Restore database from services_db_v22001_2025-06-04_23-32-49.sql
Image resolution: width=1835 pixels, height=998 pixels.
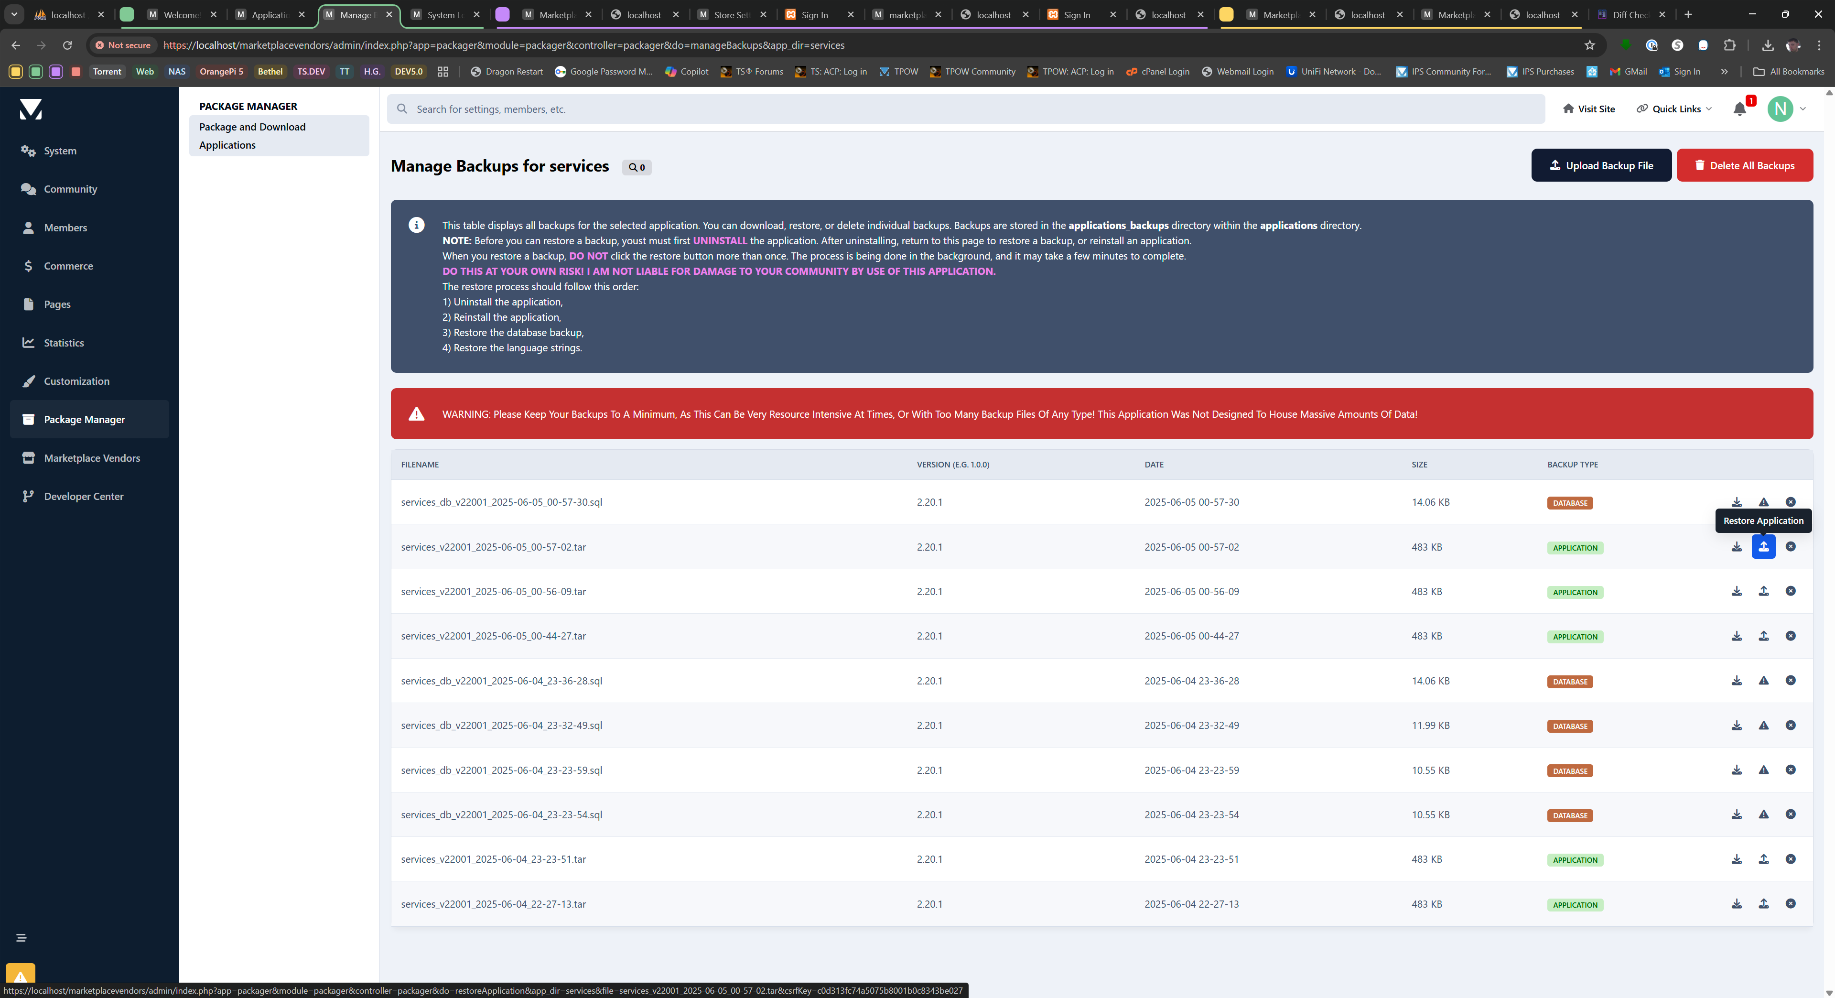1764,725
